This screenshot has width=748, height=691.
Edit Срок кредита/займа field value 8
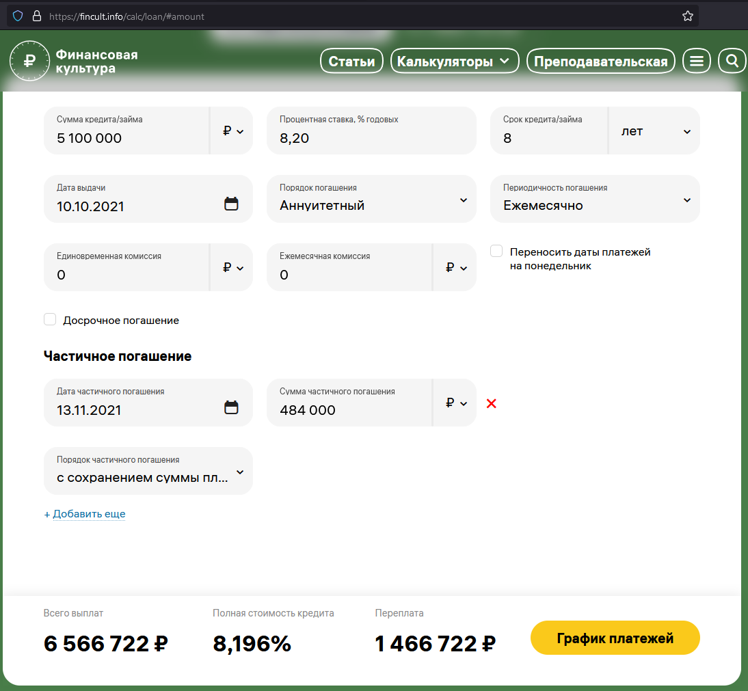point(548,131)
